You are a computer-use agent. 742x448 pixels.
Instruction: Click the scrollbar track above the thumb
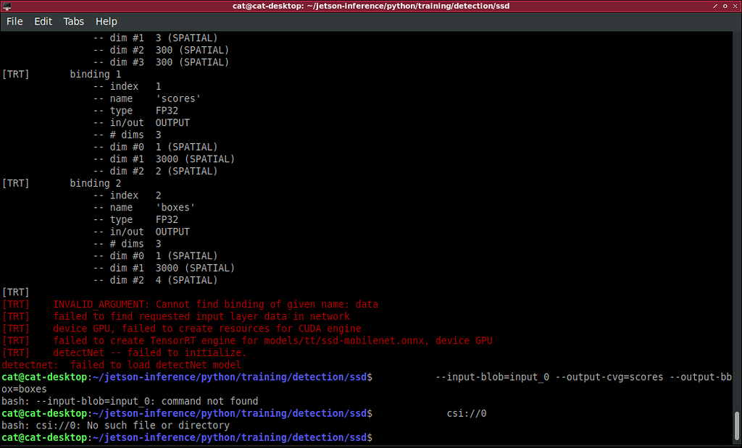click(x=736, y=217)
